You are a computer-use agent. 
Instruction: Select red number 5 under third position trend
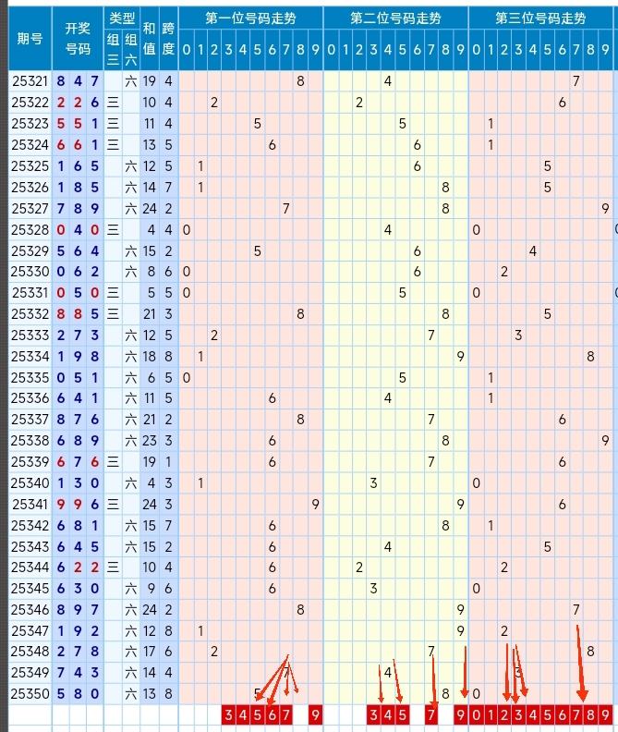tap(548, 714)
